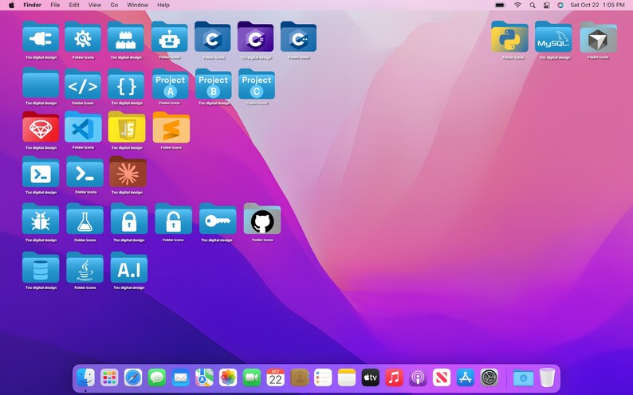Screen dimensions: 633x395
Task: Select the Java coffee cup folder
Action: (85, 268)
